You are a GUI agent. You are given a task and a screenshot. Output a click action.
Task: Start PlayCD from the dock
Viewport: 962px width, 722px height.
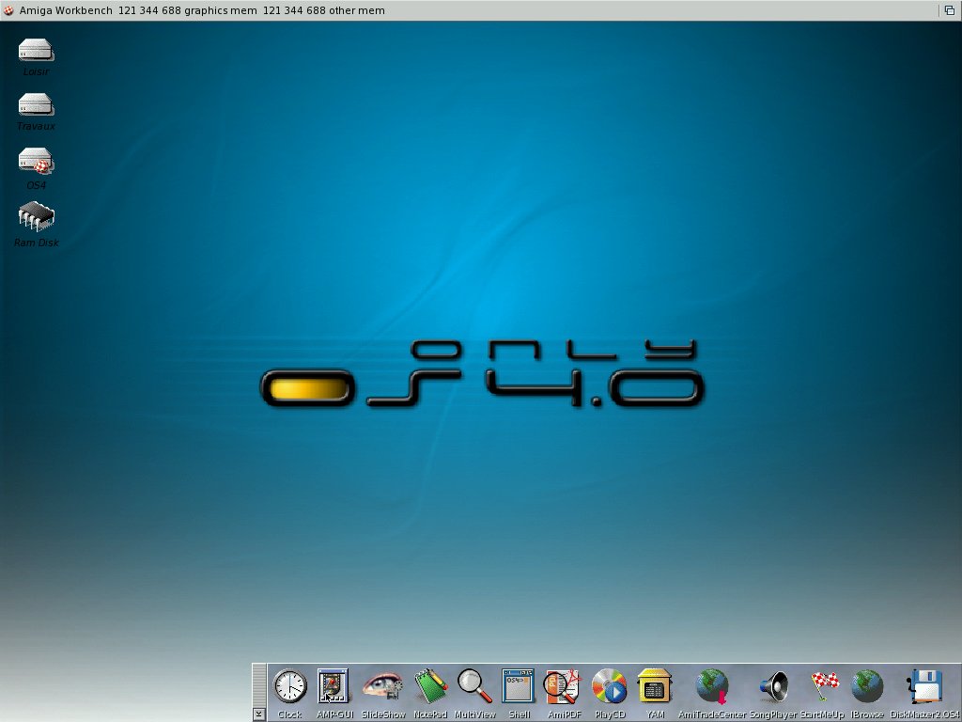609,686
